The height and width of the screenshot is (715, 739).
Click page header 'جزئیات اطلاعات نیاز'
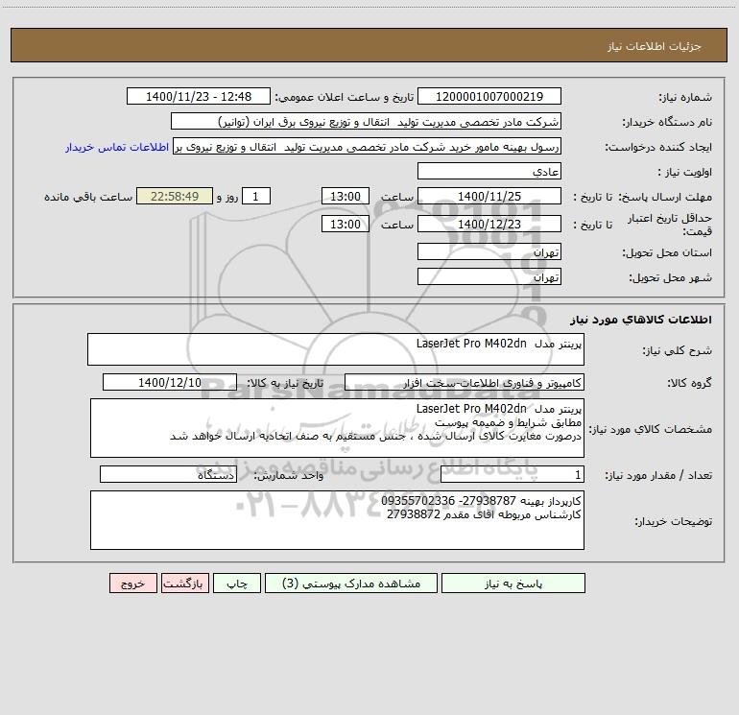pyautogui.click(x=655, y=46)
